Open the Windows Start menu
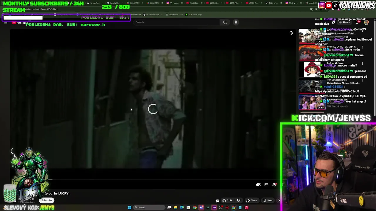 tap(130, 207)
